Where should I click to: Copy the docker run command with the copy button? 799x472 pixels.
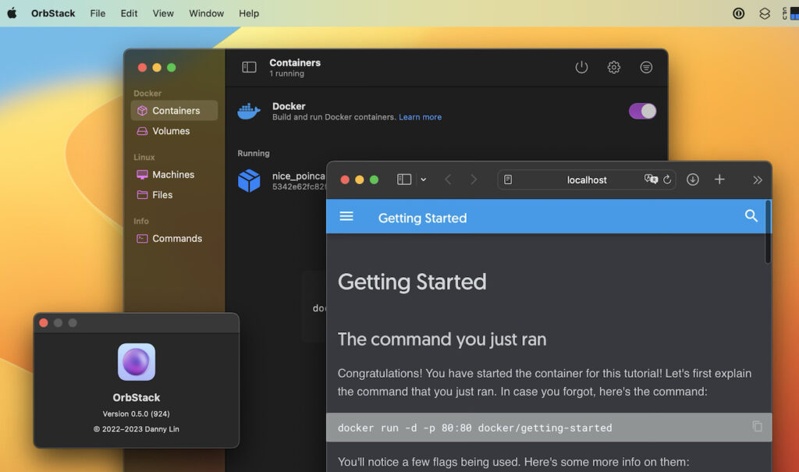tap(758, 427)
